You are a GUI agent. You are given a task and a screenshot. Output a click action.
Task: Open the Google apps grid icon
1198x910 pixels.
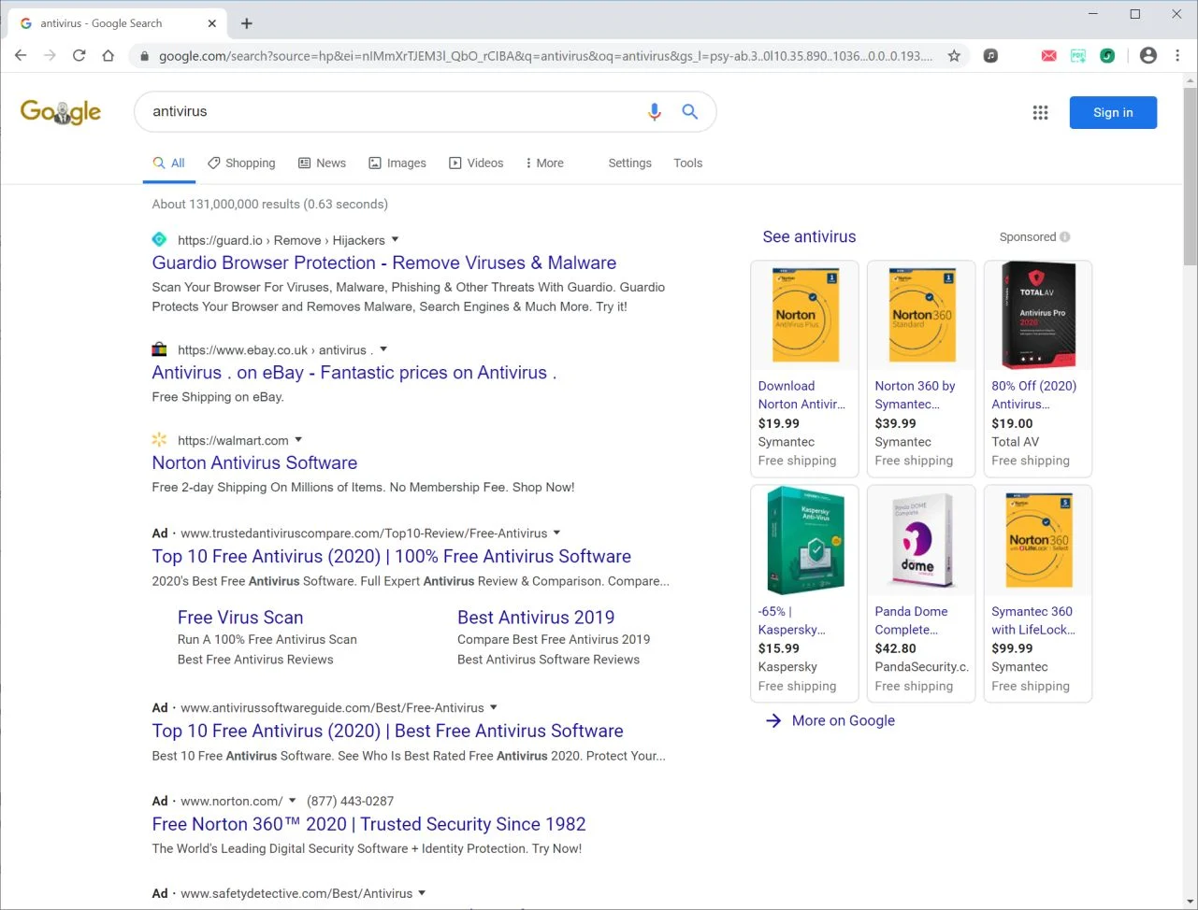coord(1040,113)
